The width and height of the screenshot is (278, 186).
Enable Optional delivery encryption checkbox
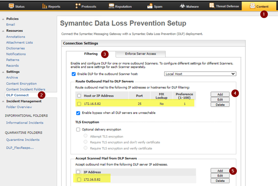coord(78,129)
